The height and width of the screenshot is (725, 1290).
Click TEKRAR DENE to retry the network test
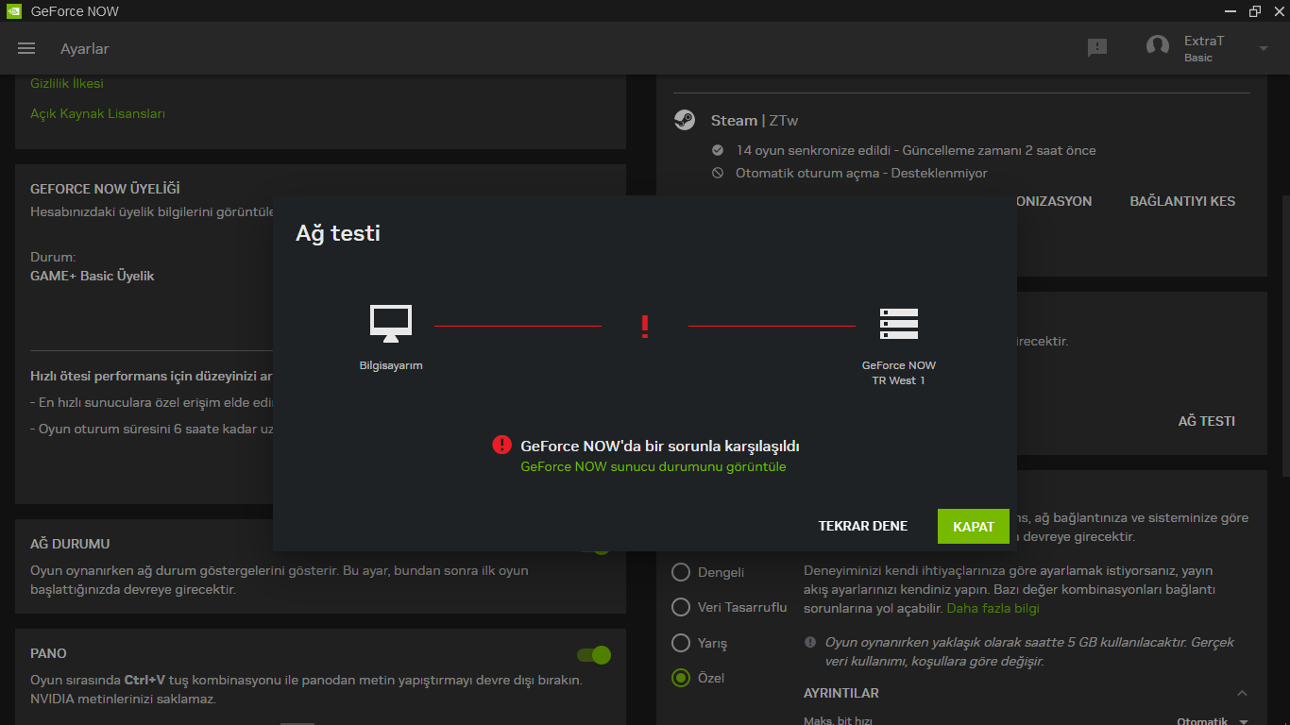tap(863, 526)
